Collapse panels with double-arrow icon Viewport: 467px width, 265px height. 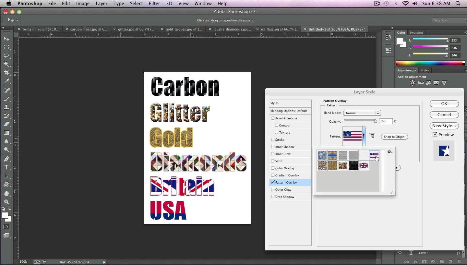392,28
